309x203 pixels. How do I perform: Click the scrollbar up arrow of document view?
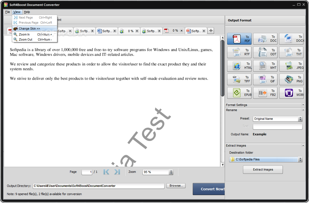222,37
